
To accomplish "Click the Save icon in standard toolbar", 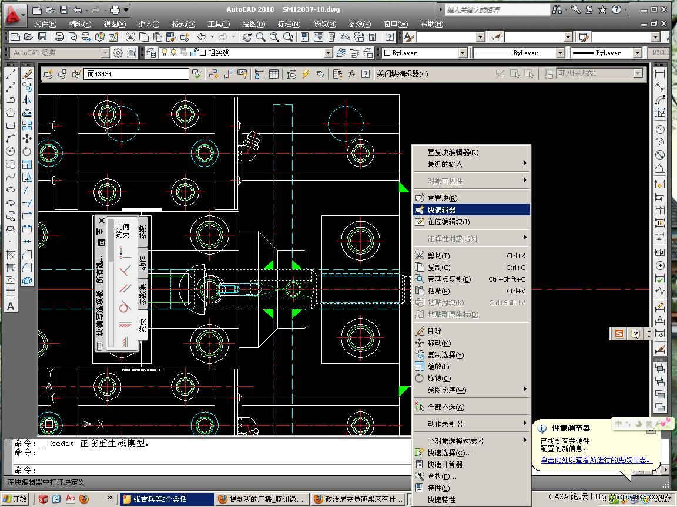I will [x=42, y=37].
